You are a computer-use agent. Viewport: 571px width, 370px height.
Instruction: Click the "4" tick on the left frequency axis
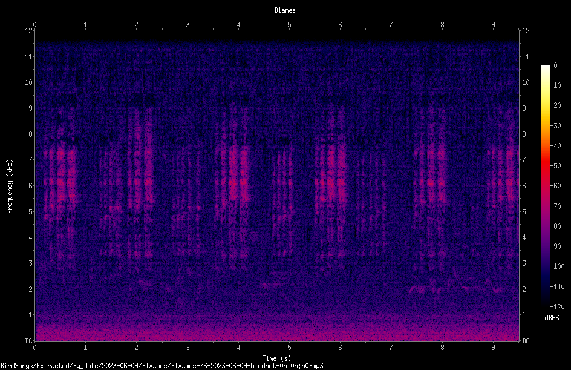(x=30, y=237)
